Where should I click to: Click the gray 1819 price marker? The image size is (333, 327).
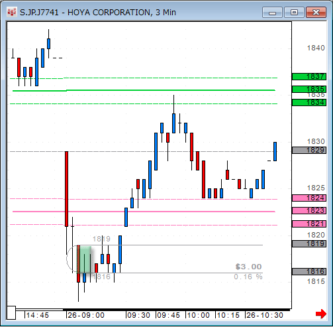pyautogui.click(x=309, y=244)
